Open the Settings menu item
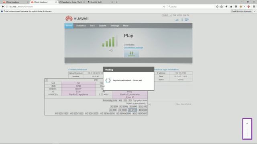The width and height of the screenshot is (257, 144). (114, 26)
